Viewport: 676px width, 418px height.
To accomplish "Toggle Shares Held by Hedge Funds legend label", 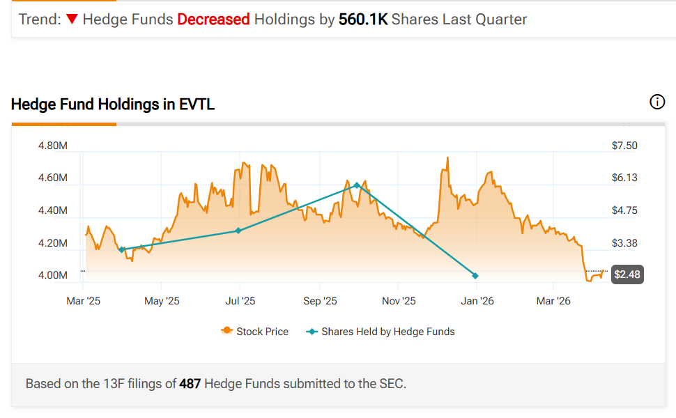I will coord(387,332).
